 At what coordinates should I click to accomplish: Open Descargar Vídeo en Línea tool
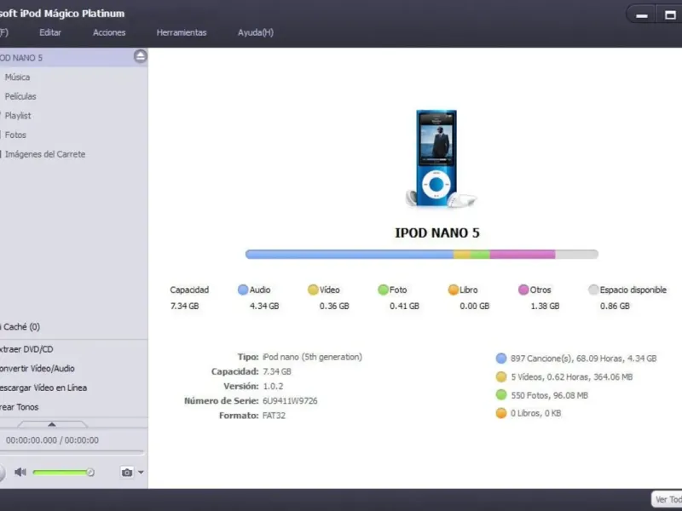pyautogui.click(x=43, y=388)
